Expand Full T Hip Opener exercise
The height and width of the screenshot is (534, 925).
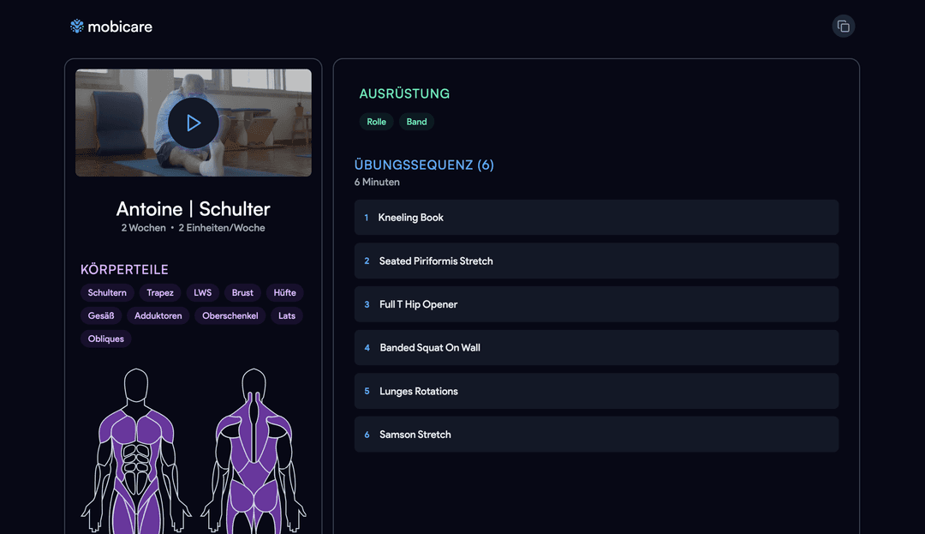pos(596,304)
